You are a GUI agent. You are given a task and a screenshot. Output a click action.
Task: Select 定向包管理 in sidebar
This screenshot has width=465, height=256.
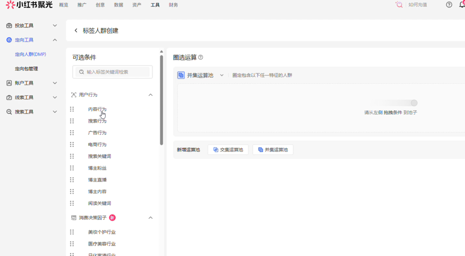click(x=27, y=68)
